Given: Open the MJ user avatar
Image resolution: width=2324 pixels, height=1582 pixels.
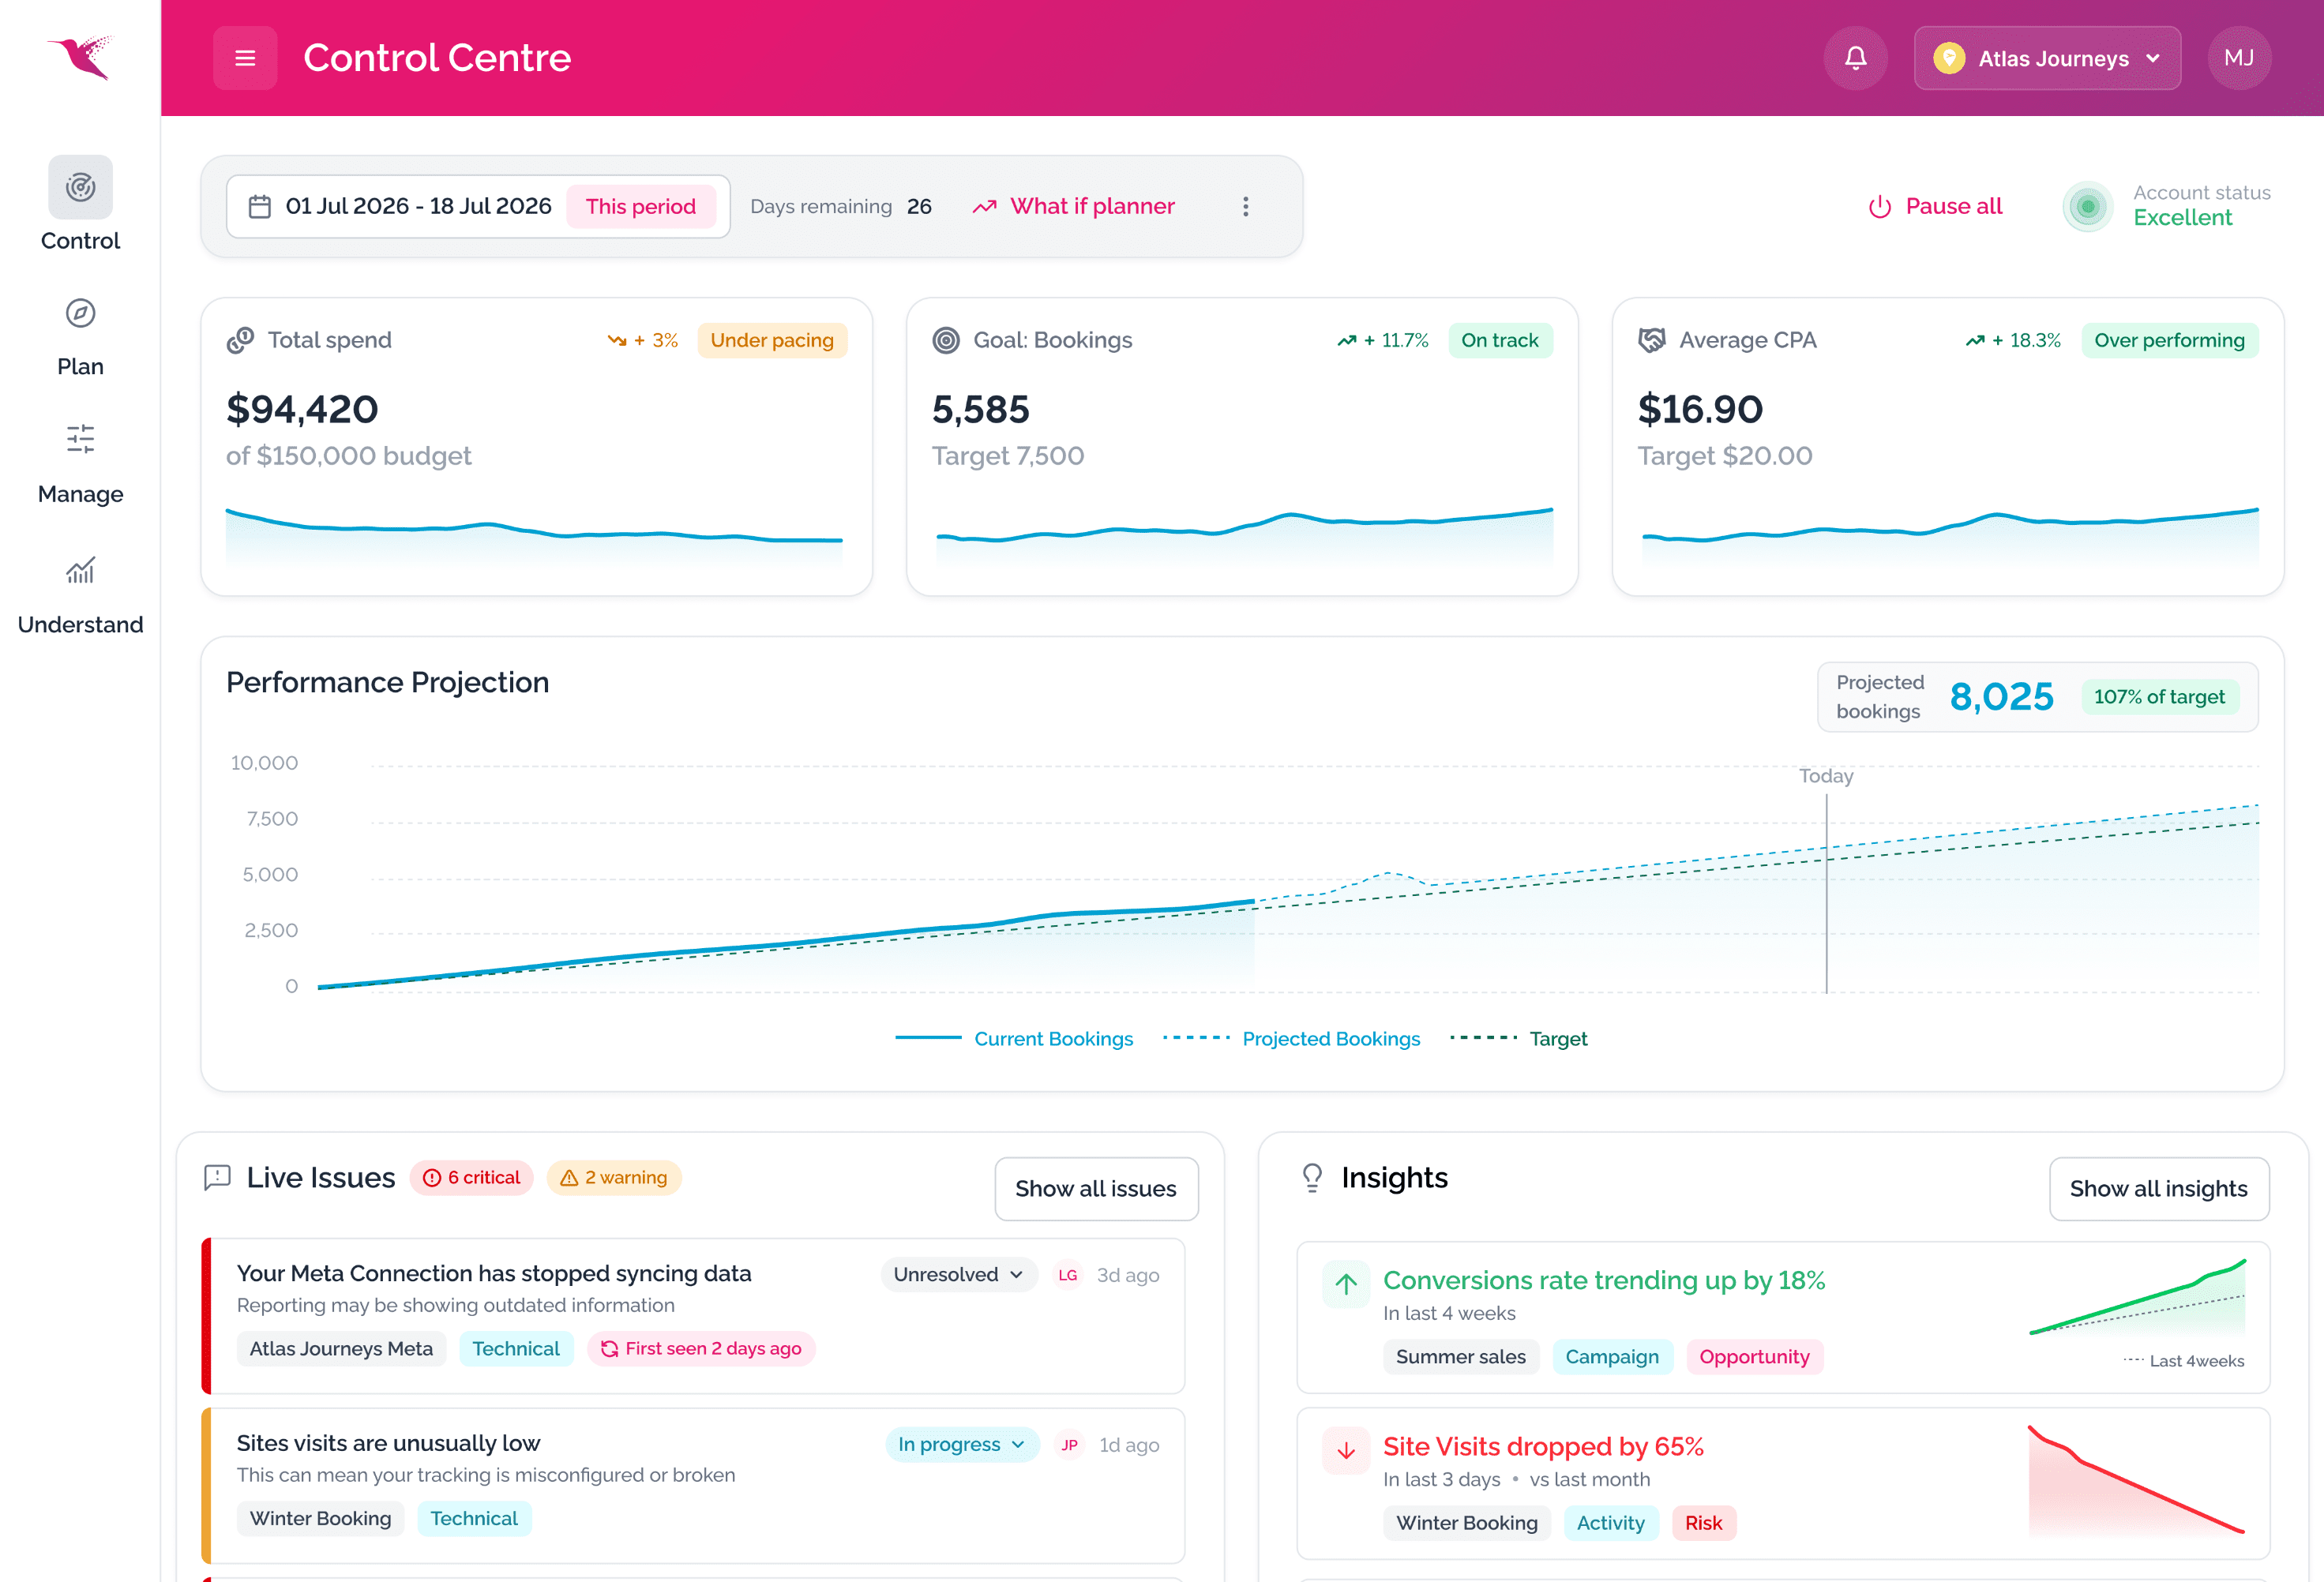Looking at the screenshot, I should tap(2239, 58).
